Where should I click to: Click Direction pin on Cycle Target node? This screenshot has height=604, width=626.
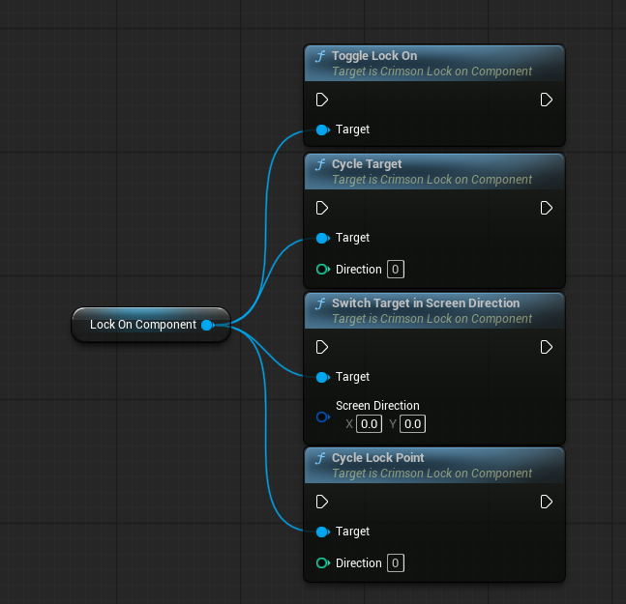pos(322,270)
